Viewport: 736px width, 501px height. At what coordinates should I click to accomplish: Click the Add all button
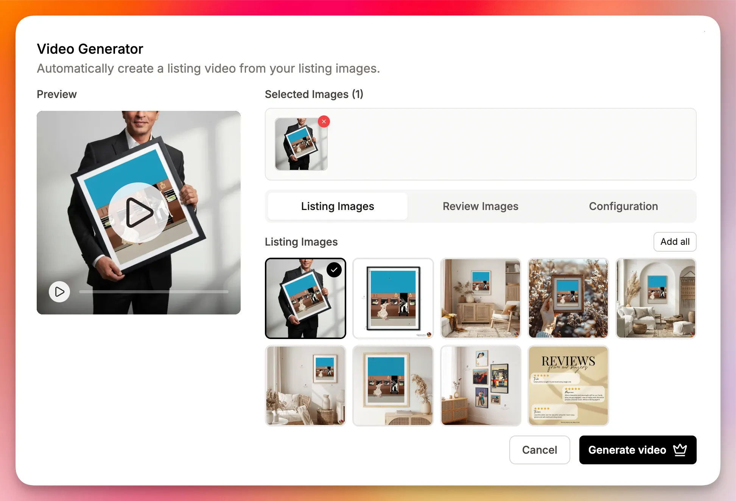(675, 242)
